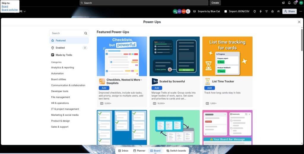304x154 pixels.
Task: Click the Scaled by Screenful title
Action: (x=172, y=81)
